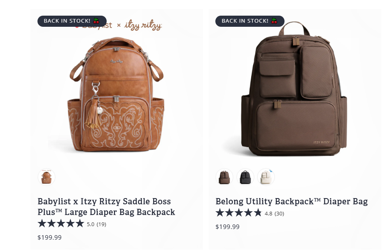The height and width of the screenshot is (250, 385).
Task: Click cherry emoji on the Saddle Boss badge
Action: (x=96, y=21)
